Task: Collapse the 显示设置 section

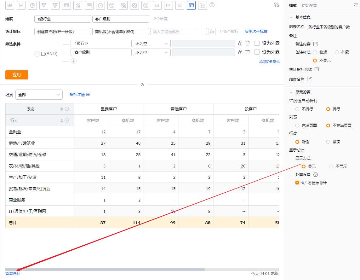Action: click(x=291, y=92)
